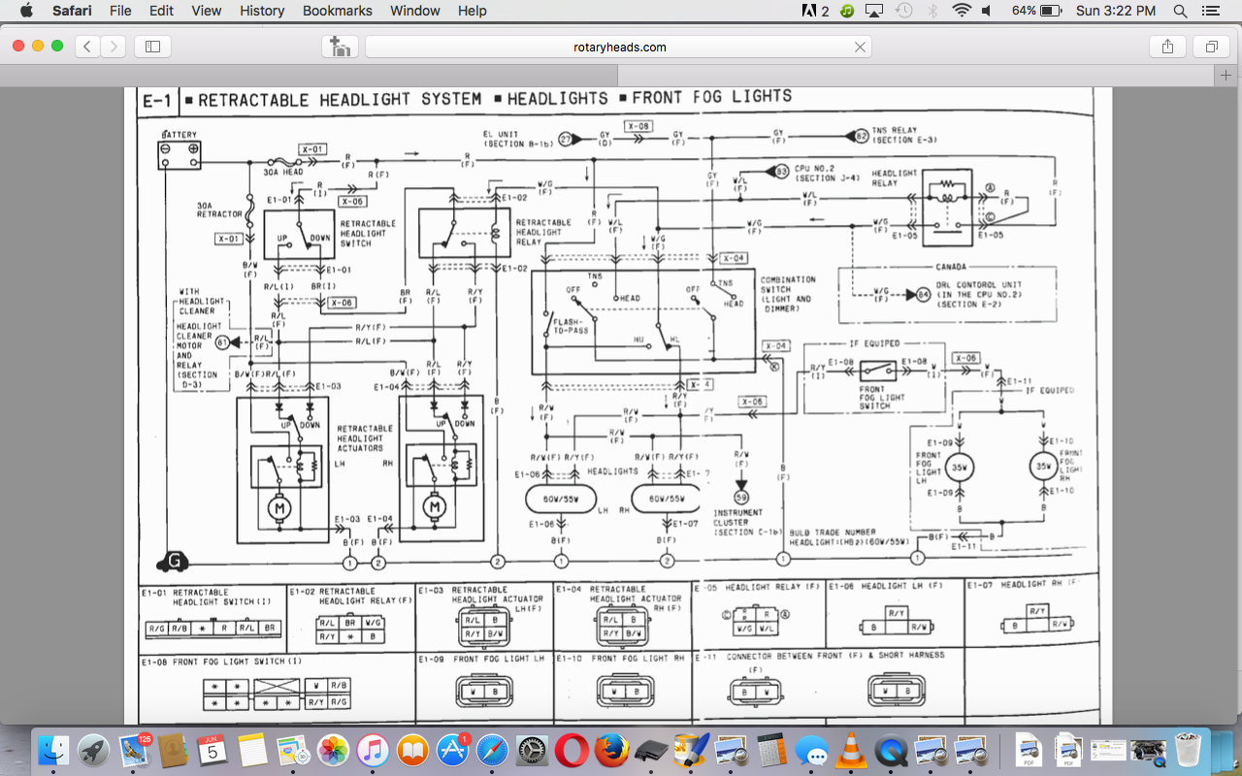Open the Share menu

point(1167,47)
